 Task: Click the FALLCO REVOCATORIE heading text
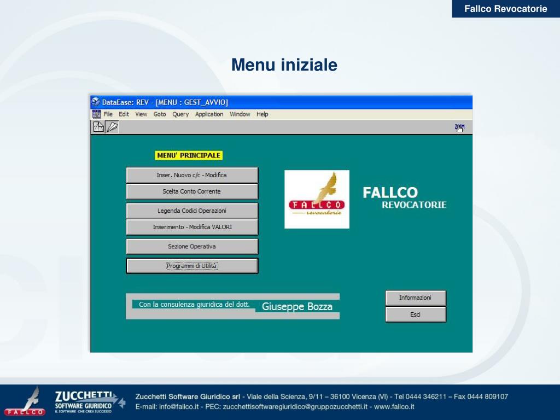405,197
